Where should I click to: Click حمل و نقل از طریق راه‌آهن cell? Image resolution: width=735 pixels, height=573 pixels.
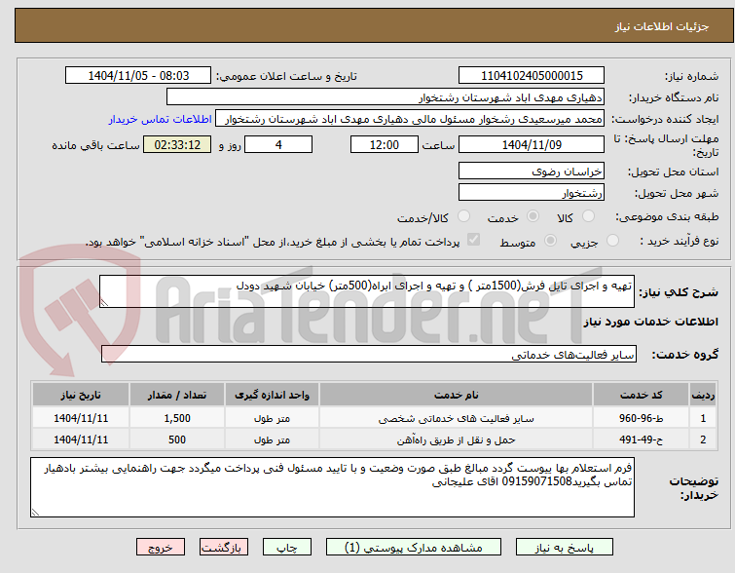[457, 439]
